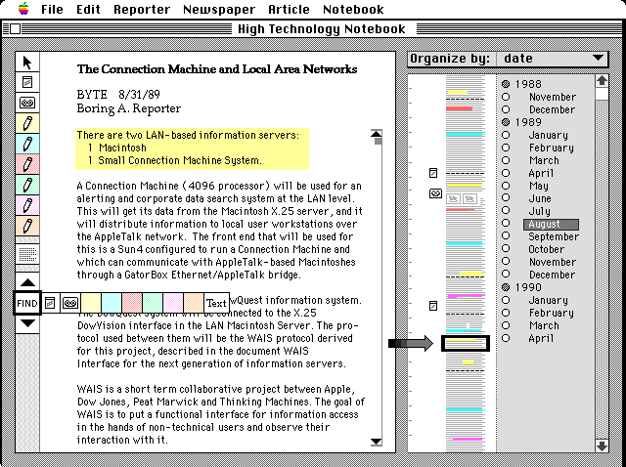626x467 pixels.
Task: Click the Text find option
Action: coord(216,303)
